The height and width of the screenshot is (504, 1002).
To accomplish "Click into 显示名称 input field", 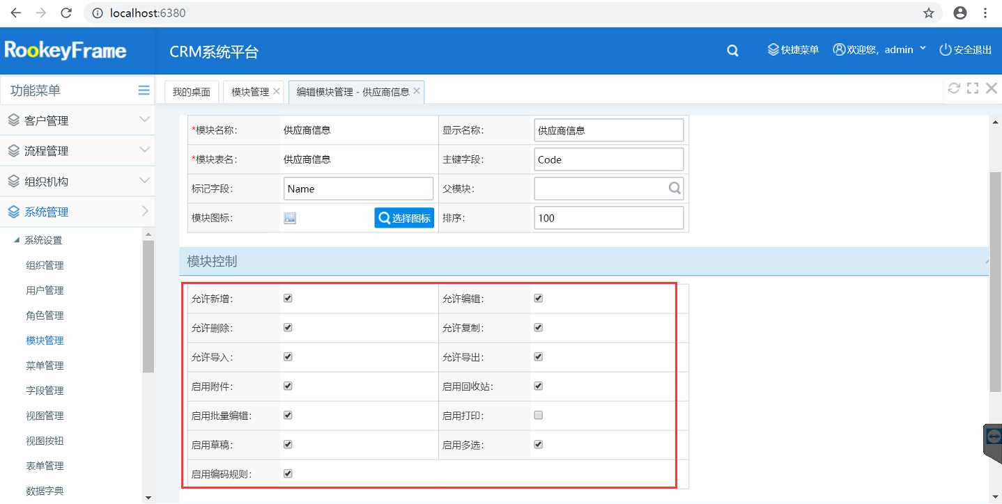I will coord(609,130).
